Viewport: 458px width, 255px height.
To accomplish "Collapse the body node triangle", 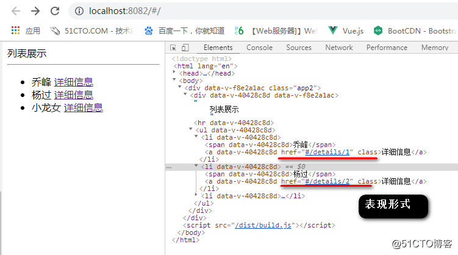I will 174,79.
